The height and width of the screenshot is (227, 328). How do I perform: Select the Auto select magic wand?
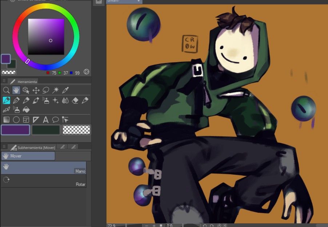pos(56,90)
